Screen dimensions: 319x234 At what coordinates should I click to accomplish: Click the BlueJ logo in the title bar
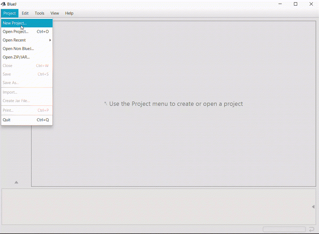click(4, 4)
